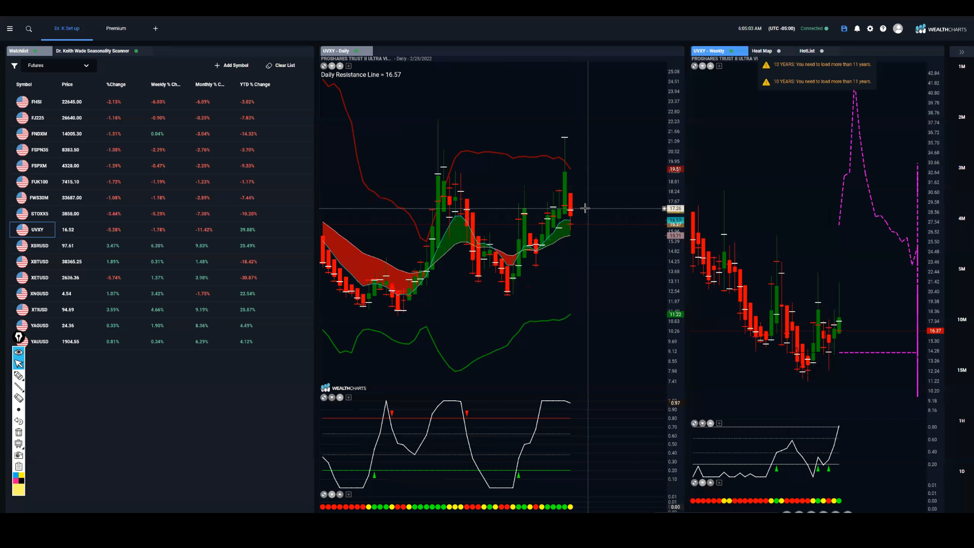The height and width of the screenshot is (548, 974).
Task: Collapse Daily oscillator pane down arrow
Action: click(x=332, y=397)
